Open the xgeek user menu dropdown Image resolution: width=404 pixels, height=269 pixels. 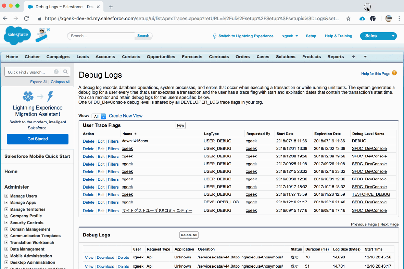290,36
